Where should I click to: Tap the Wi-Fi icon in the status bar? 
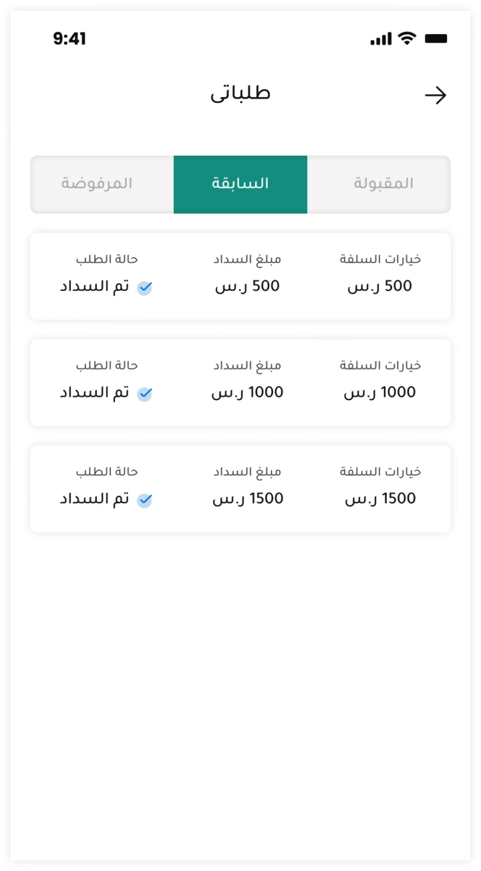point(407,38)
